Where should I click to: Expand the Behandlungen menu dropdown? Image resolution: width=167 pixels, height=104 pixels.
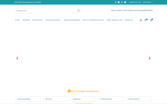tap(53, 20)
